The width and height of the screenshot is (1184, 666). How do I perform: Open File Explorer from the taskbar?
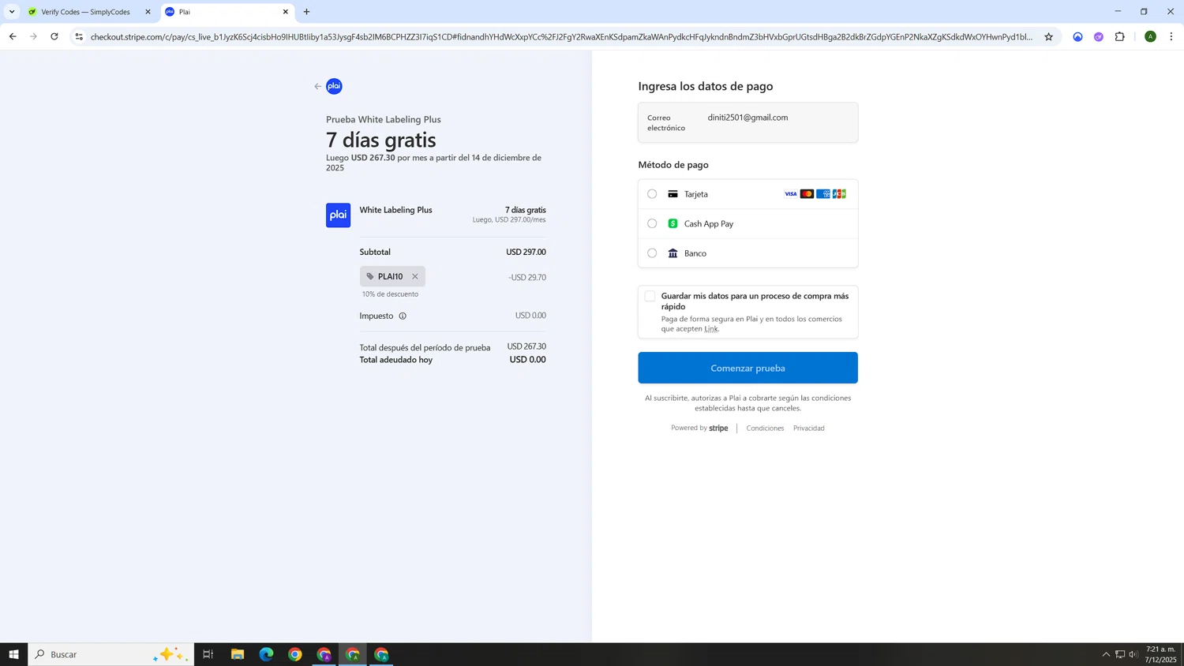tap(238, 654)
